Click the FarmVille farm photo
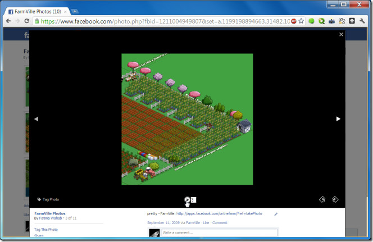 pyautogui.click(x=187, y=119)
